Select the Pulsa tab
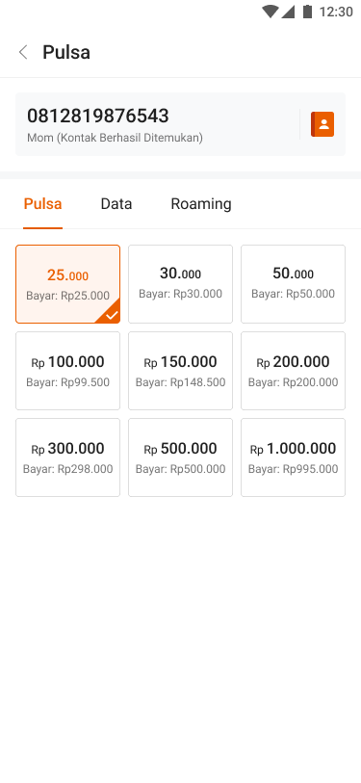This screenshot has height=783, width=361. [43, 204]
